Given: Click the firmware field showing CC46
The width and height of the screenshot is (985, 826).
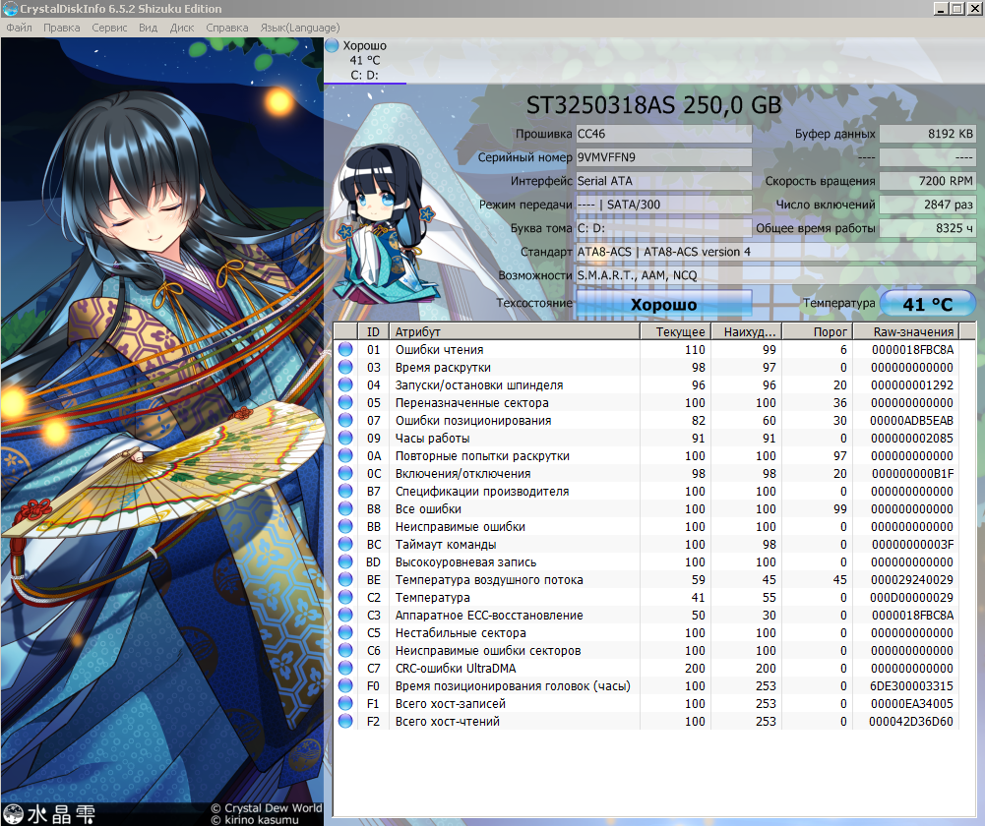Looking at the screenshot, I should [x=663, y=134].
